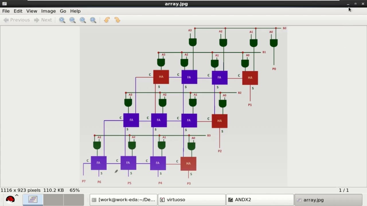Screen dimensions: 367x206
Task: Rotate image counterclockwise
Action: [x=107, y=20]
